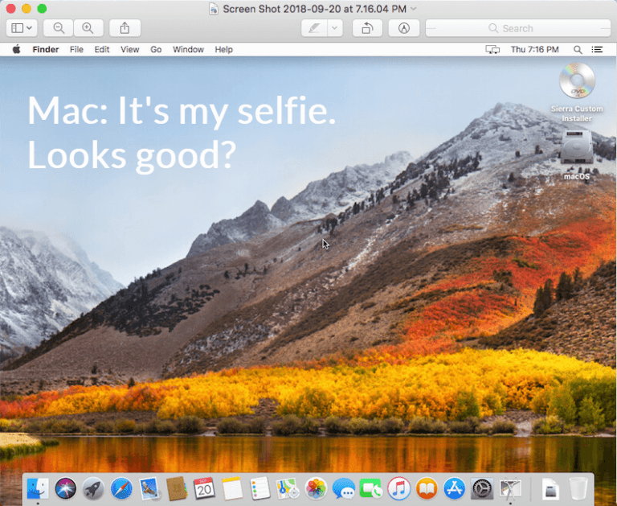
Task: Click the Thu 7:16 PM clock
Action: coord(534,49)
